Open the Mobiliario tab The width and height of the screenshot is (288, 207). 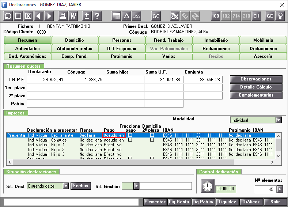[x=263, y=40]
